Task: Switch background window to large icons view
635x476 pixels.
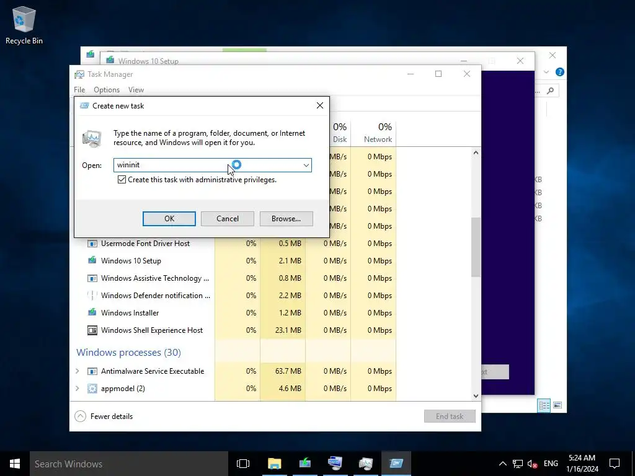Action: [x=557, y=405]
